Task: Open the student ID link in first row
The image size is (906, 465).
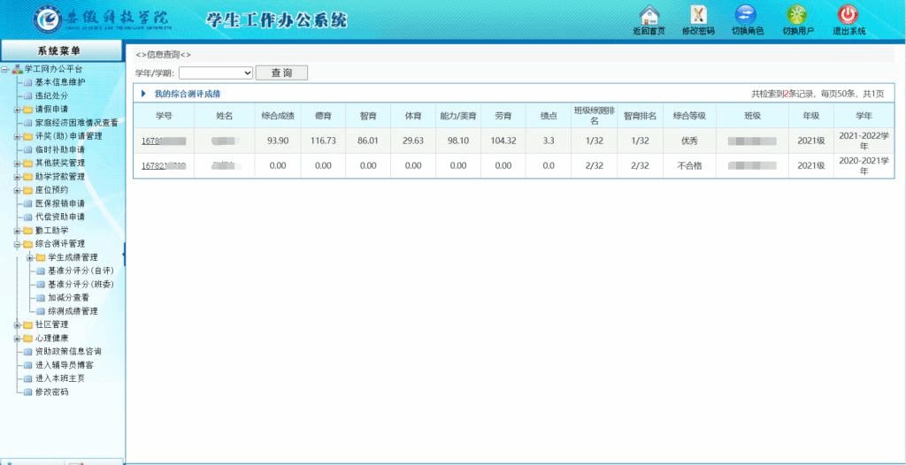Action: (163, 141)
